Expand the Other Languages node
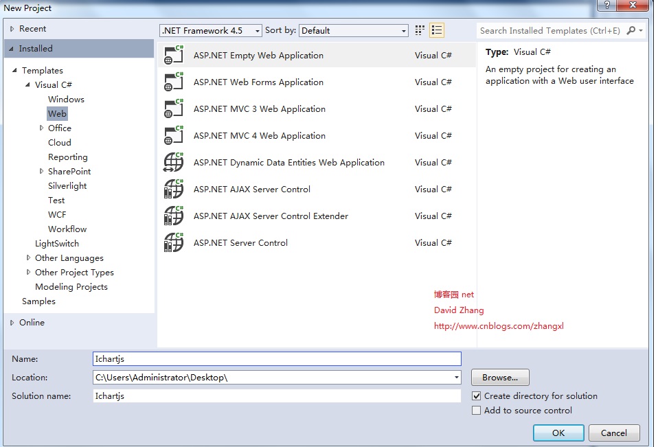The image size is (658, 447). click(28, 258)
